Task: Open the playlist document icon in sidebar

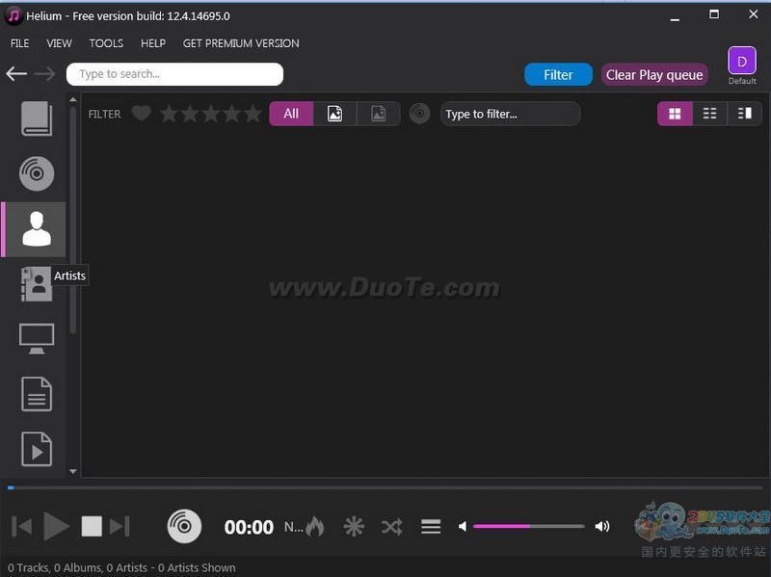Action: click(x=37, y=394)
